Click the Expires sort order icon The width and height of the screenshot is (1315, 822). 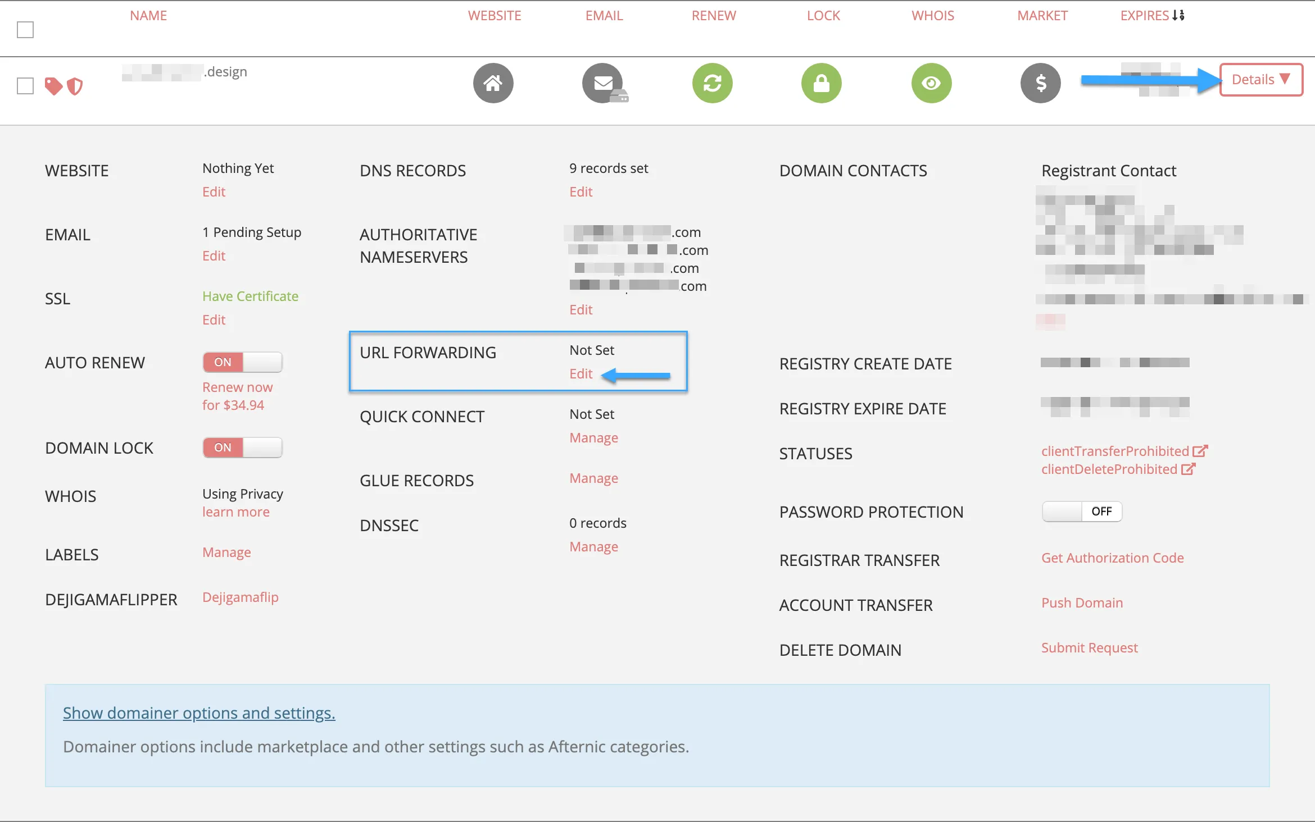[x=1178, y=15]
